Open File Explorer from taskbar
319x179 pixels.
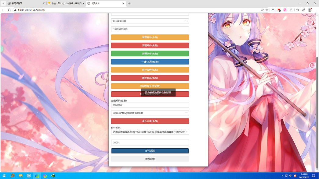(x=20, y=176)
